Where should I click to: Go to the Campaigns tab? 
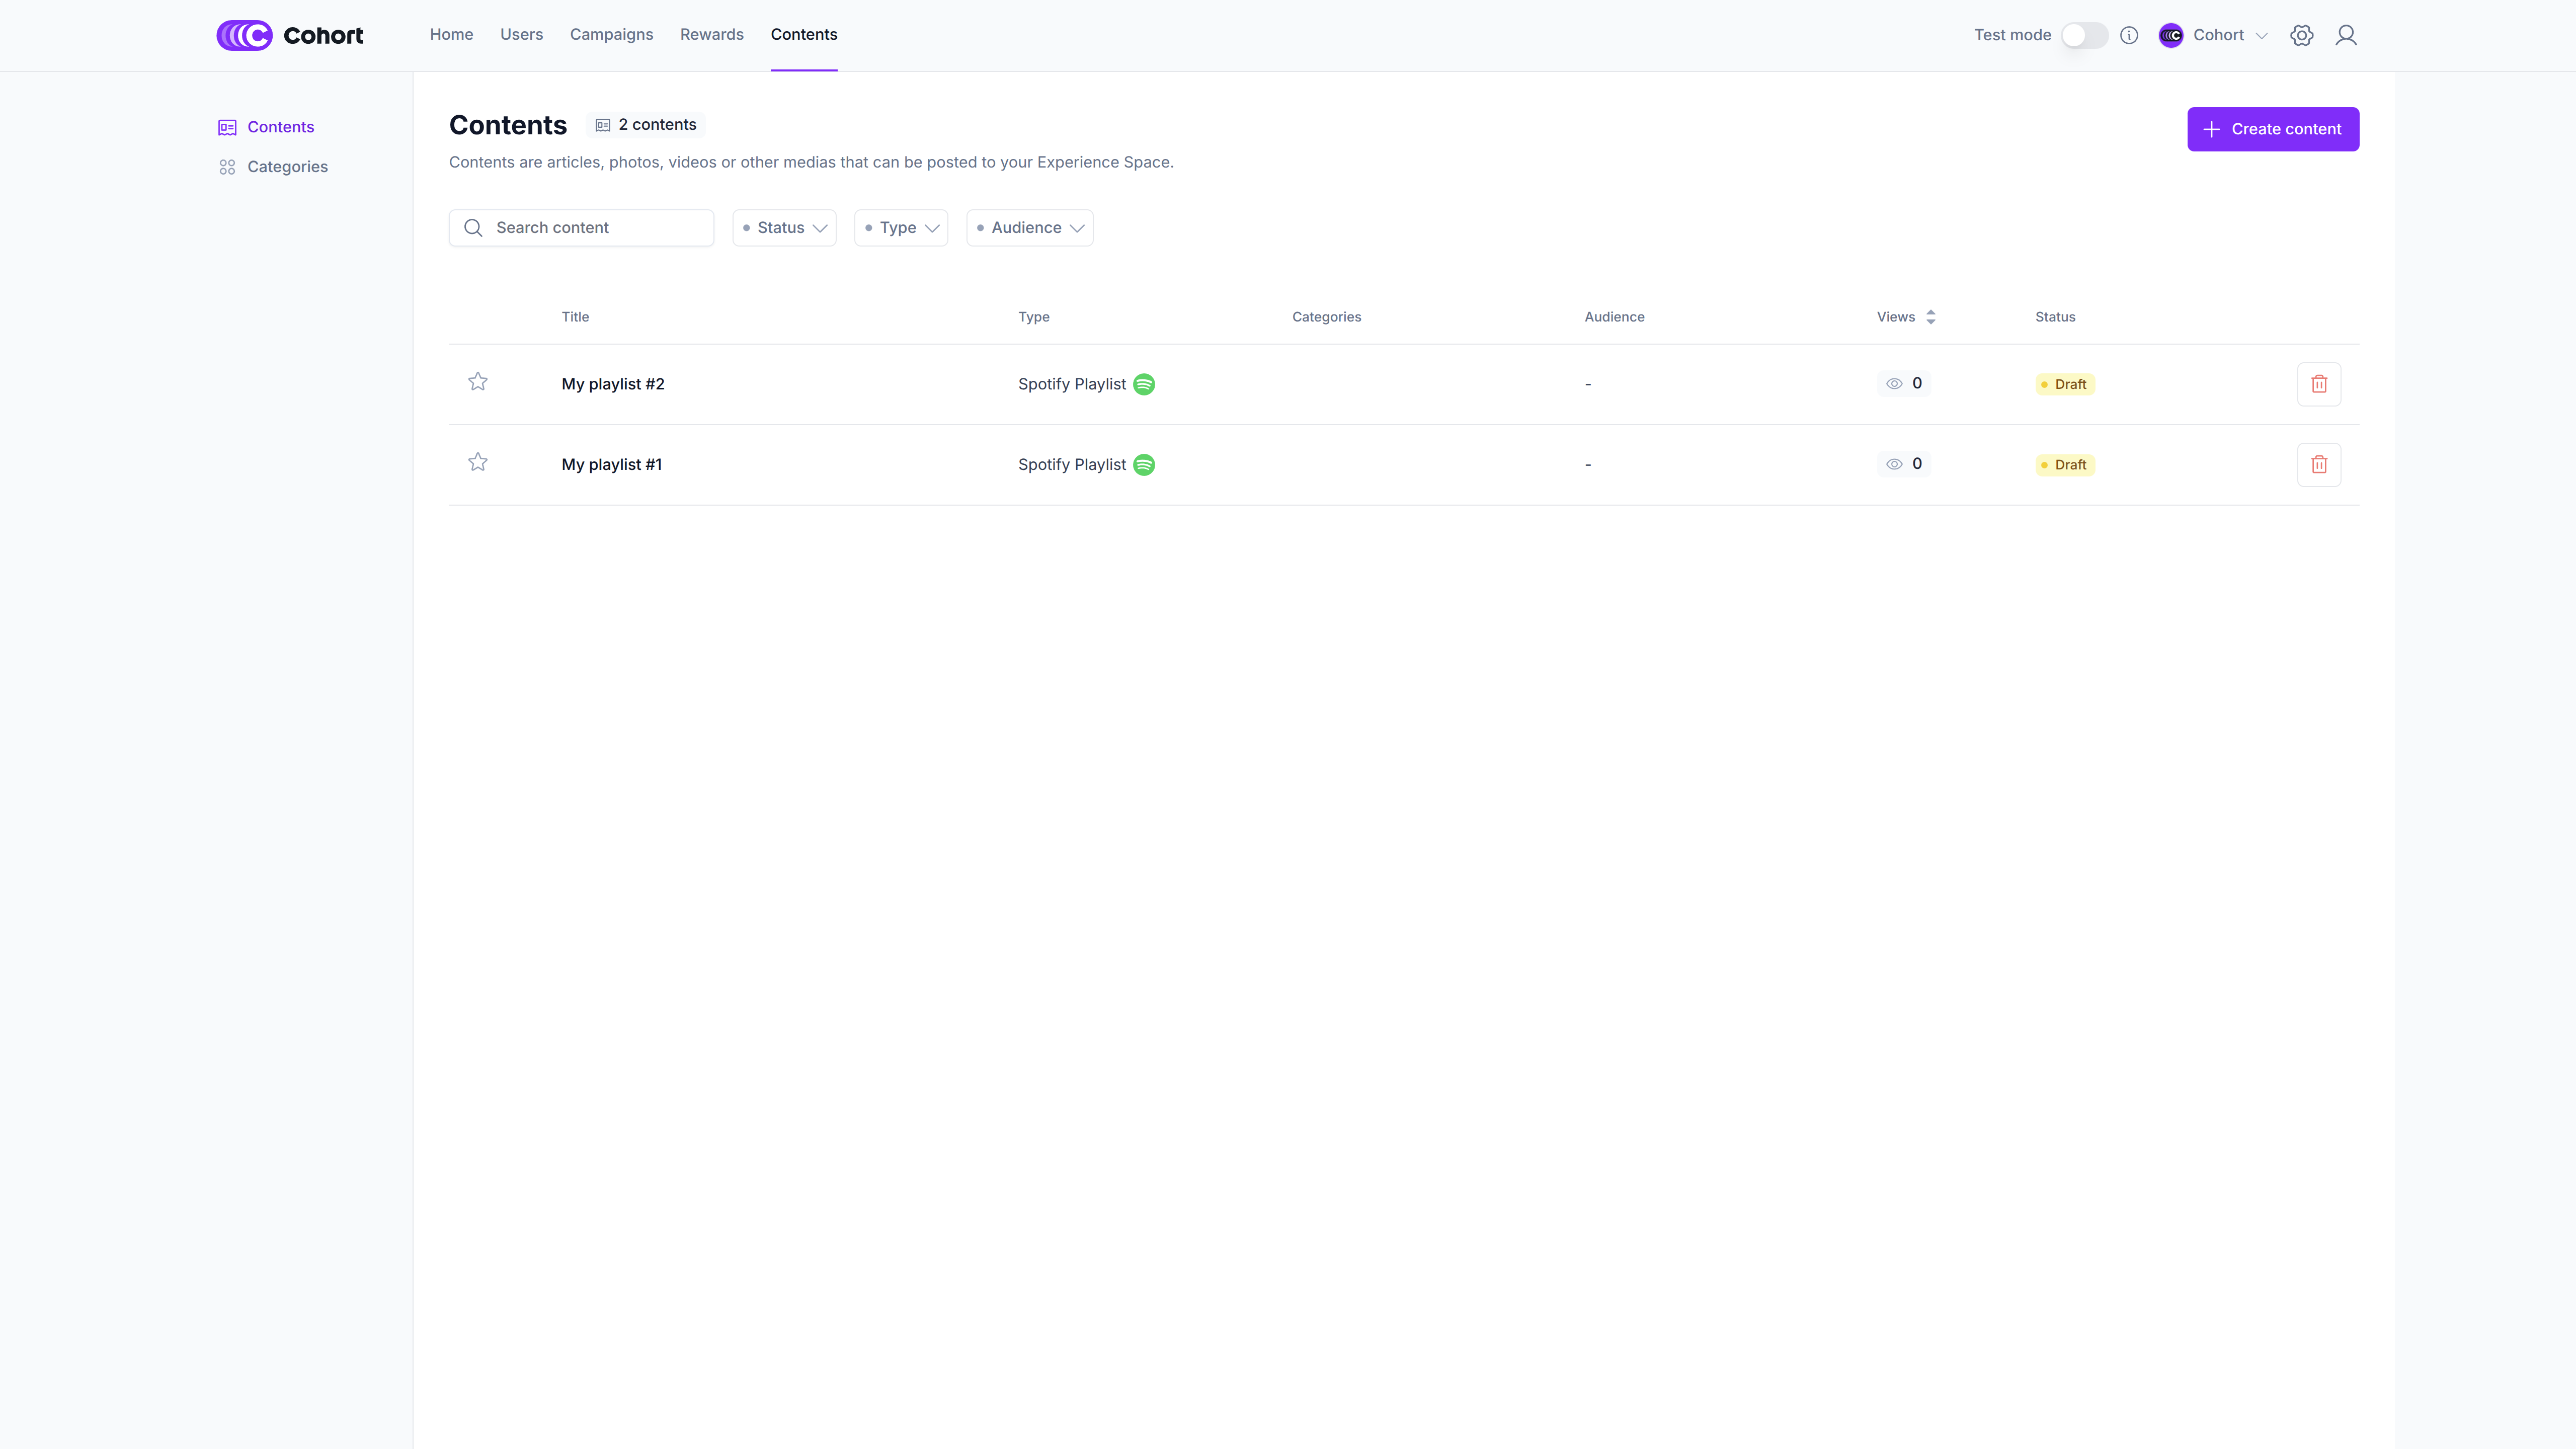point(611,34)
